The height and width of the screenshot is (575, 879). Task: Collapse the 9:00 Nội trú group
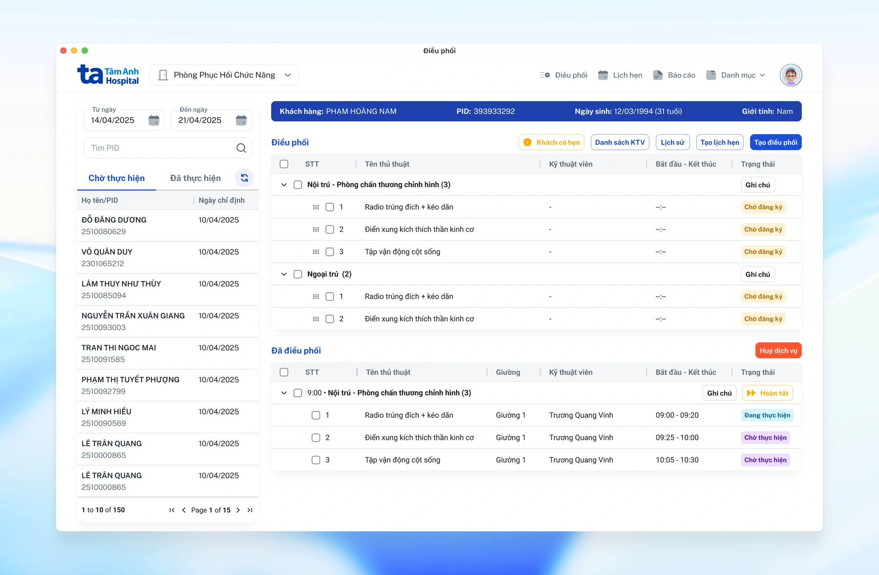[x=284, y=393]
